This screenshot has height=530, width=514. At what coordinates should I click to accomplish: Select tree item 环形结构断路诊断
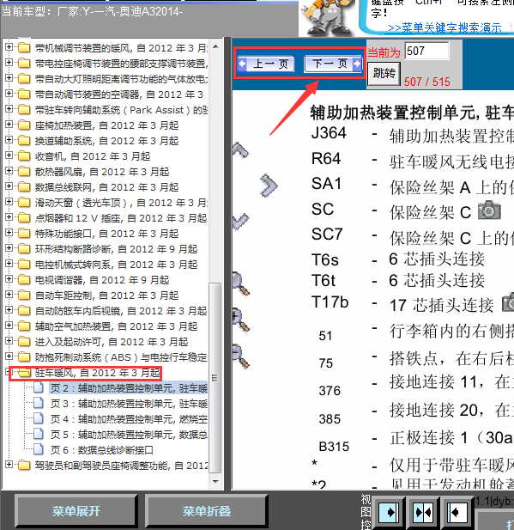[x=116, y=249]
